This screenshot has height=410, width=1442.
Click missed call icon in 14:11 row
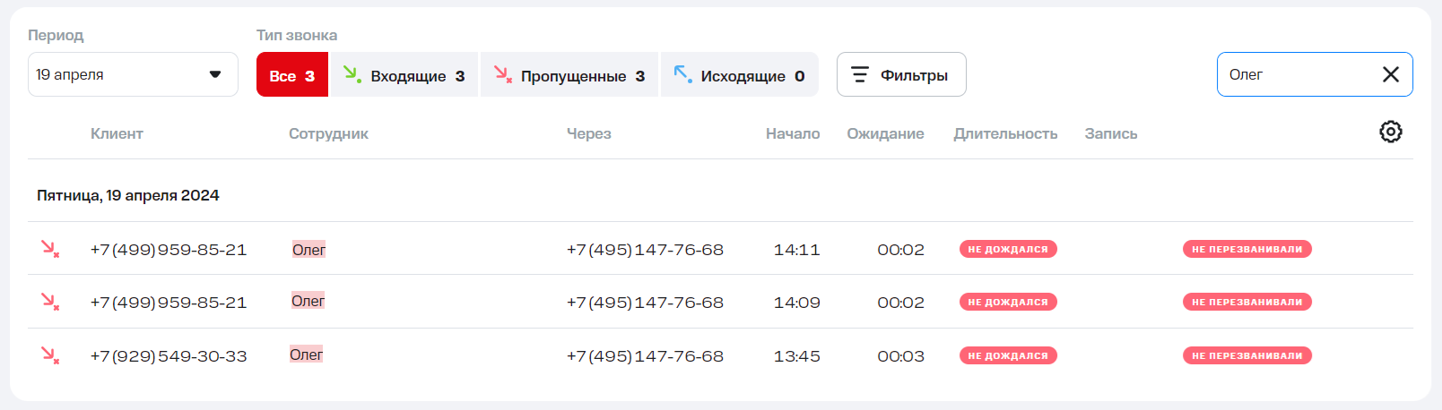pyautogui.click(x=50, y=249)
